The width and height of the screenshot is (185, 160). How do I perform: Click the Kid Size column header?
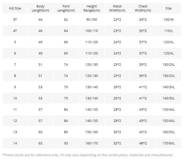[x=15, y=8]
